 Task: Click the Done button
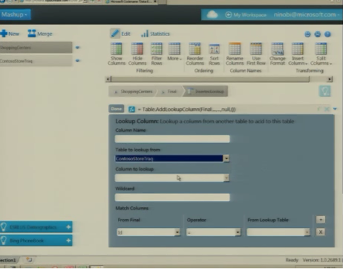[116, 109]
